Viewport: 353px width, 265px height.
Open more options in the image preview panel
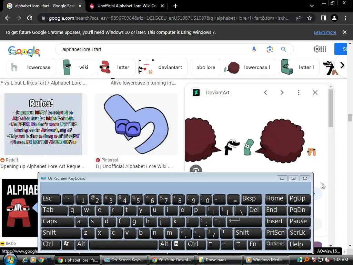(299, 92)
